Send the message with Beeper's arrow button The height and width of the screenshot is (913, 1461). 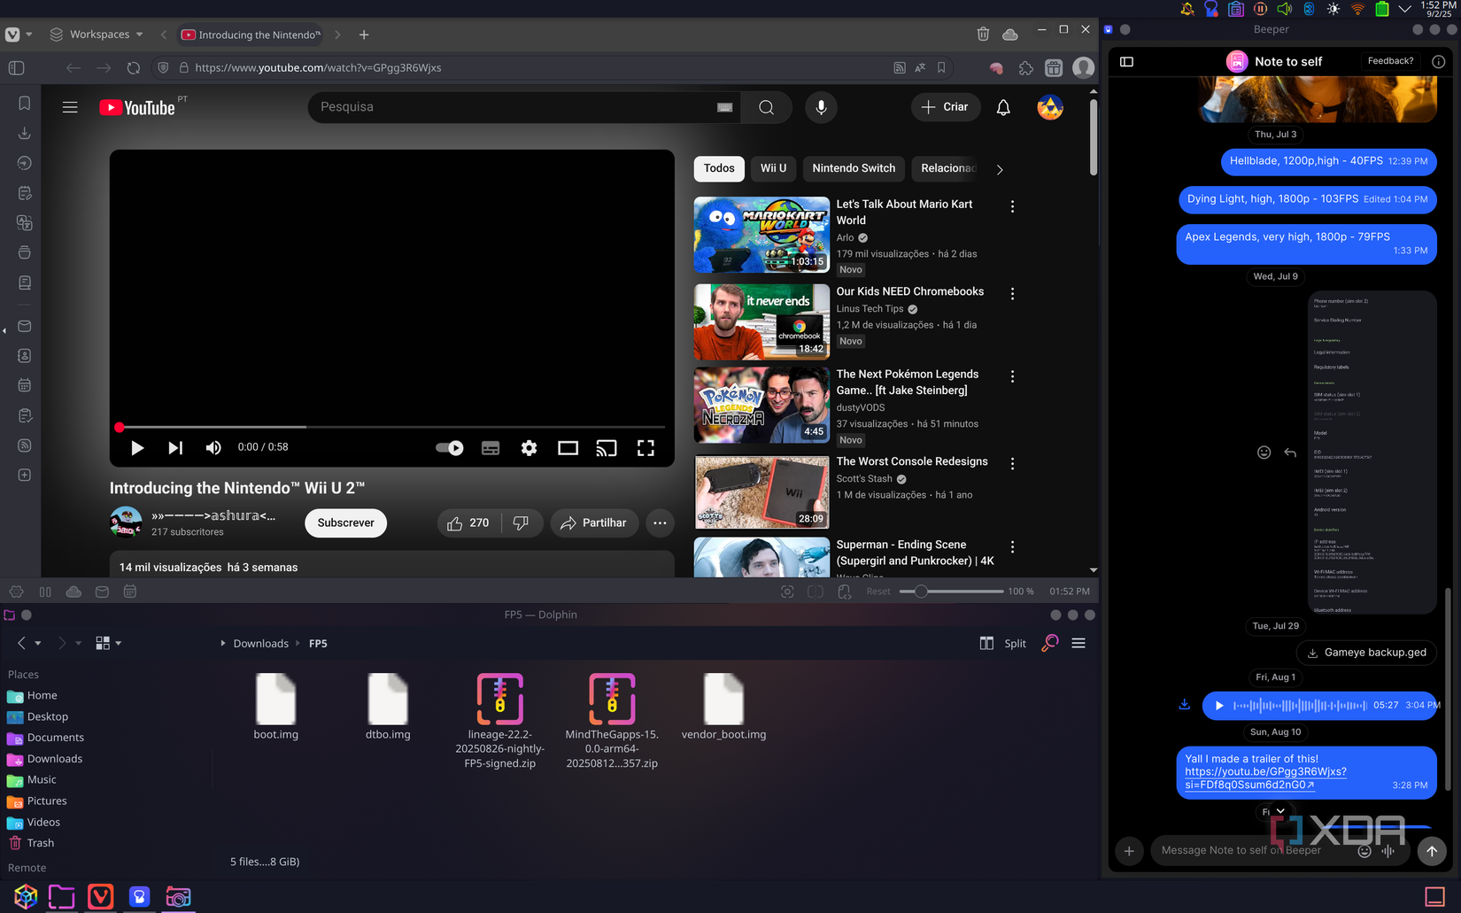point(1431,851)
